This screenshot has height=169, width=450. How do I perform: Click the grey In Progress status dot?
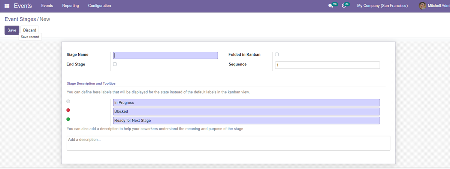68,101
